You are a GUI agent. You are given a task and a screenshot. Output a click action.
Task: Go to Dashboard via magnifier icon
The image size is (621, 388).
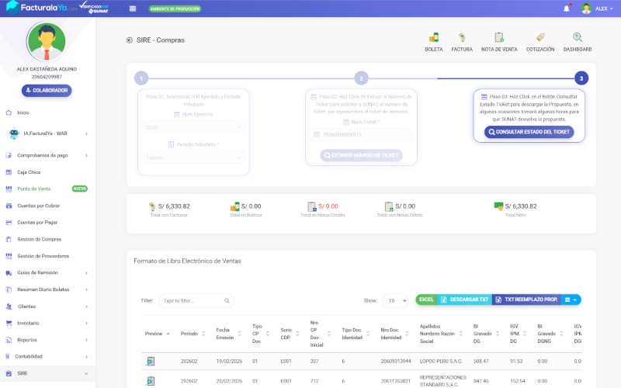(578, 37)
